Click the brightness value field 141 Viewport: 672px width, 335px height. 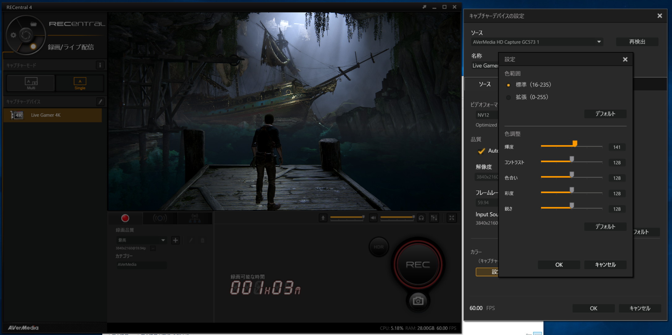pos(617,147)
